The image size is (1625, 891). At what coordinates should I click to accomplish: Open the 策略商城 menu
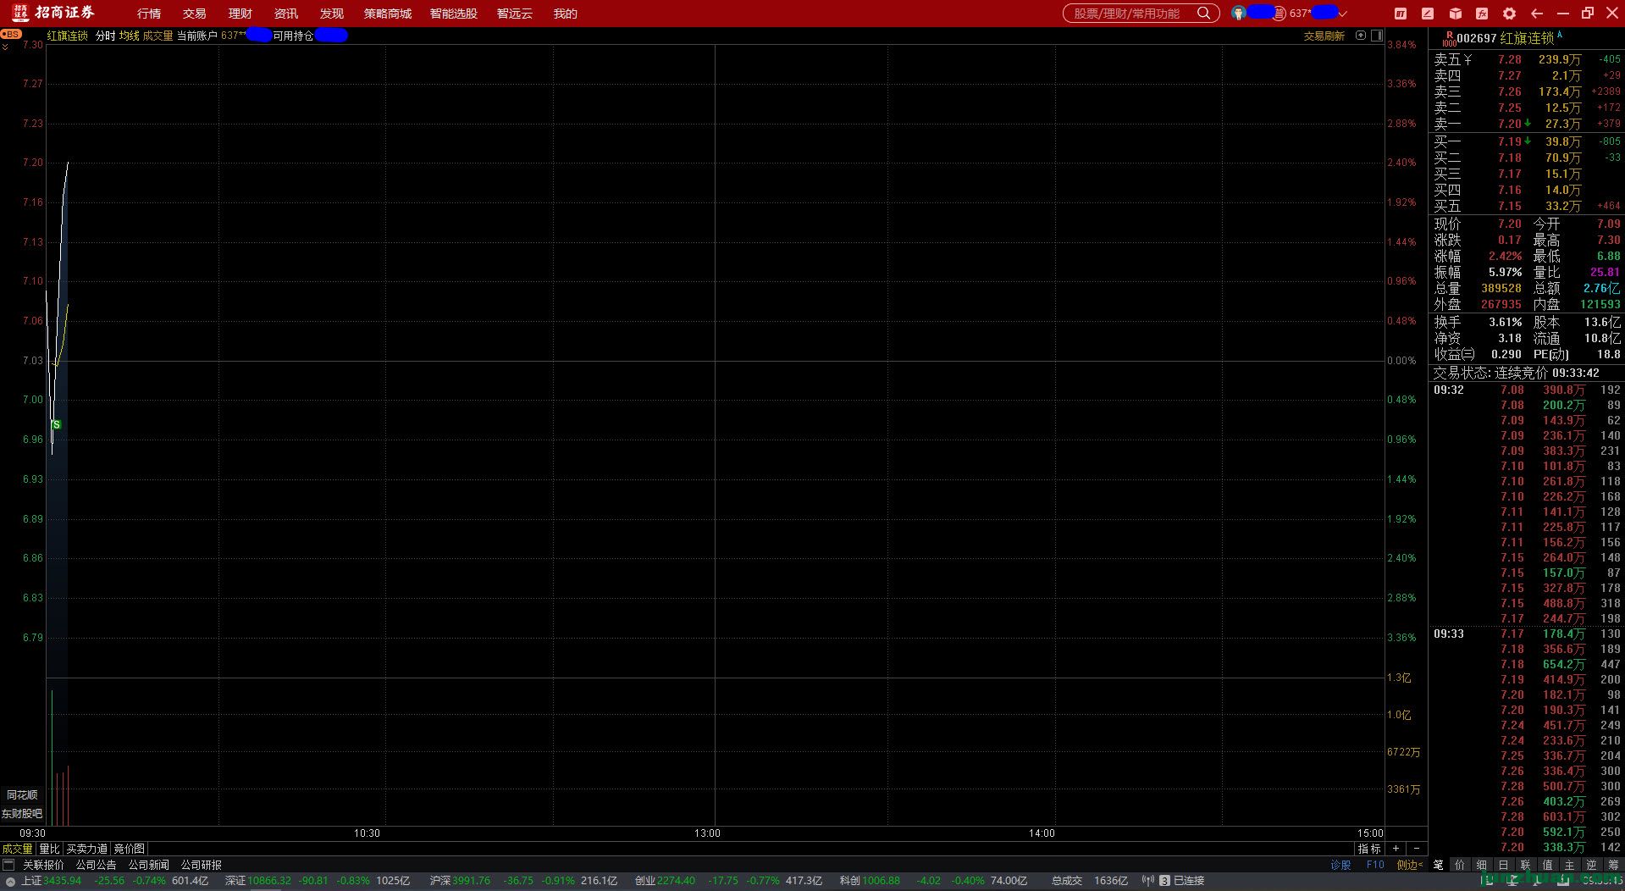point(388,14)
